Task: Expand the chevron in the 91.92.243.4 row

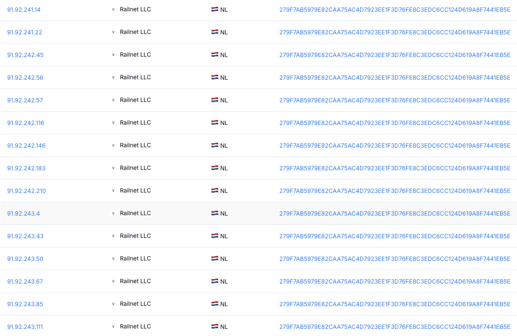Action: [113, 214]
